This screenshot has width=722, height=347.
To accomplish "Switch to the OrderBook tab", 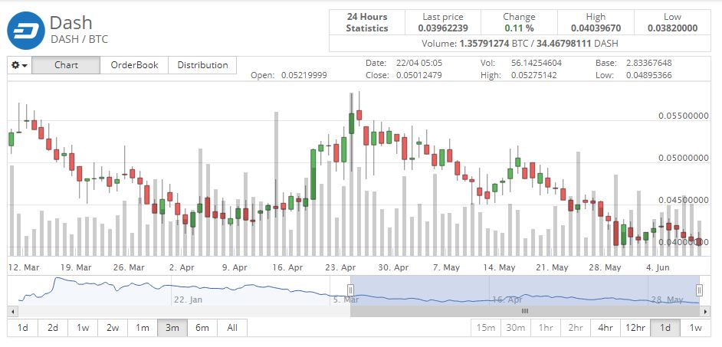I will click(x=134, y=65).
